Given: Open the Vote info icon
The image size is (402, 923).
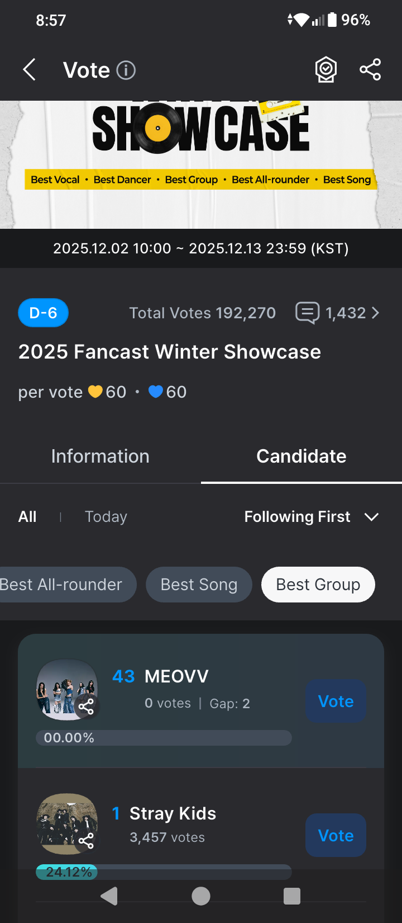Looking at the screenshot, I should (126, 70).
